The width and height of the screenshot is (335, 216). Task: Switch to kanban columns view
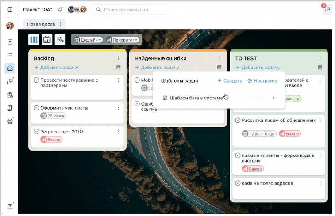coord(34,40)
